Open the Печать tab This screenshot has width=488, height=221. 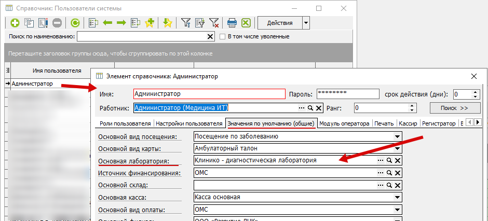pos(384,123)
